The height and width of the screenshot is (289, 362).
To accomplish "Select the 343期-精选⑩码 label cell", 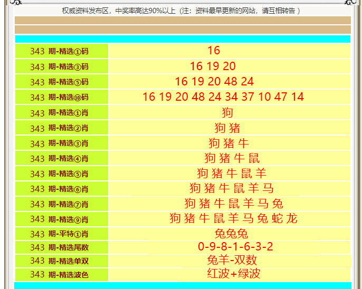I will pos(62,98).
